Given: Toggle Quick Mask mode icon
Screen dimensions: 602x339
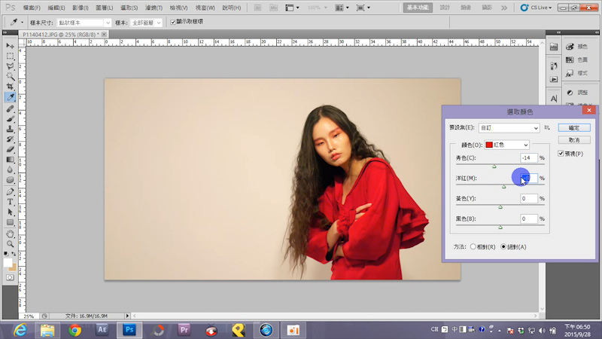Looking at the screenshot, I should click(x=10, y=277).
